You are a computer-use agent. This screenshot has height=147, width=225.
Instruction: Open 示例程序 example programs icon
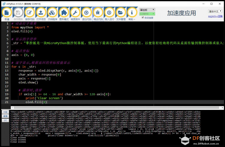click(x=52, y=13)
